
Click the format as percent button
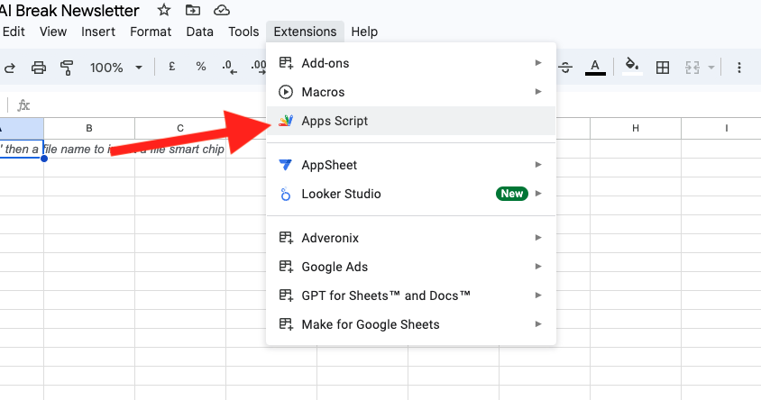pos(201,67)
